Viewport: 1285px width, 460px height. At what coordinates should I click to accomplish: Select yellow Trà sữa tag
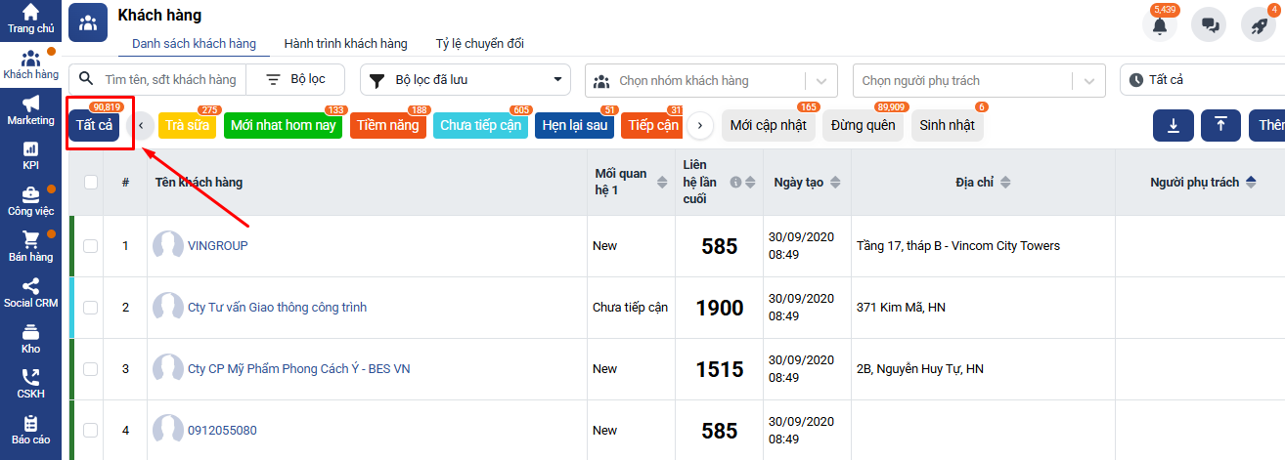coord(188,125)
